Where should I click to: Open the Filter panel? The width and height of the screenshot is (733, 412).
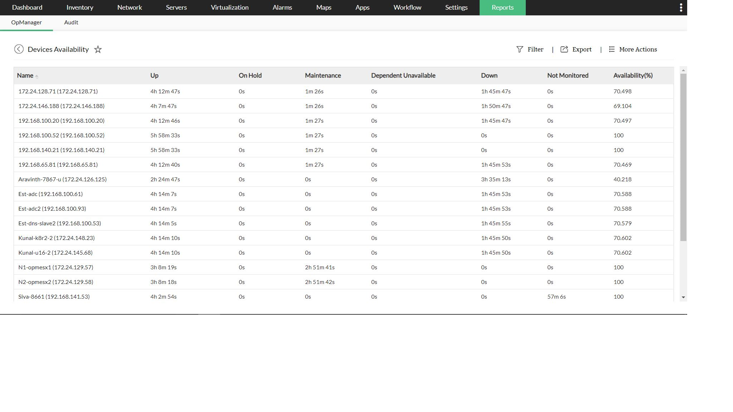click(x=535, y=49)
